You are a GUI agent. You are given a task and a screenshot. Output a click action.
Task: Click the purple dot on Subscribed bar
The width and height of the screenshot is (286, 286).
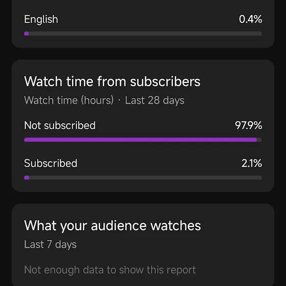(x=27, y=178)
